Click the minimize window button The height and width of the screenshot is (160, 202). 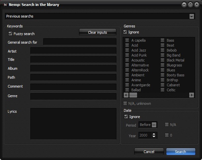coord(184,5)
